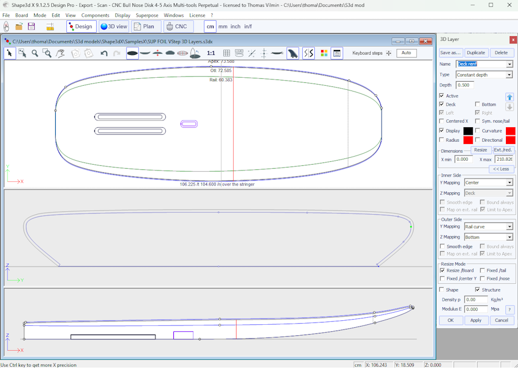The width and height of the screenshot is (518, 368).
Task: Click the fin tool icon
Action: point(292,54)
